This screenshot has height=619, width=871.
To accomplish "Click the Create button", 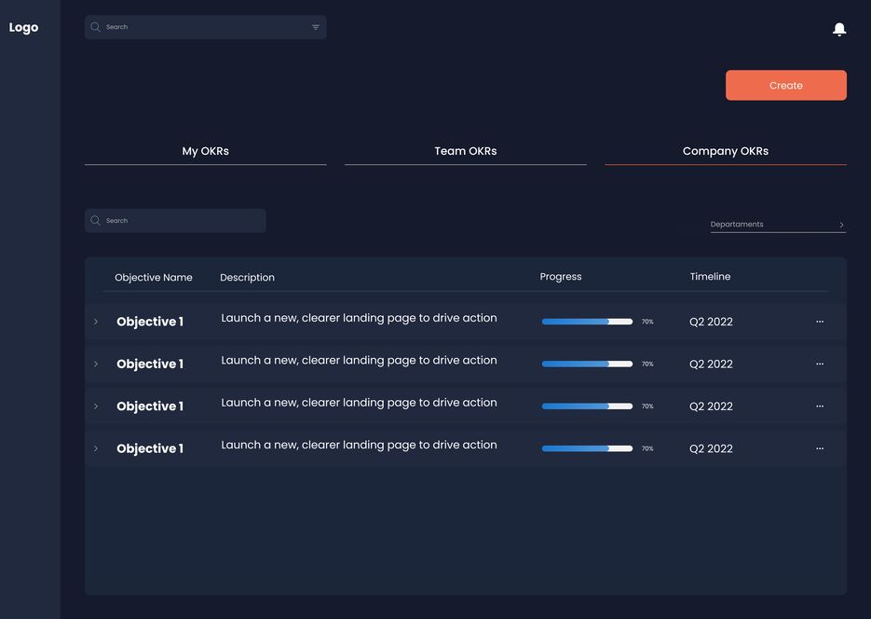I will coord(786,85).
